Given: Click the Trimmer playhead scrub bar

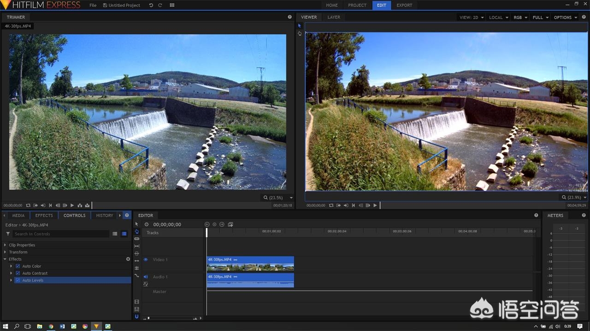Looking at the screenshot, I should (182, 205).
